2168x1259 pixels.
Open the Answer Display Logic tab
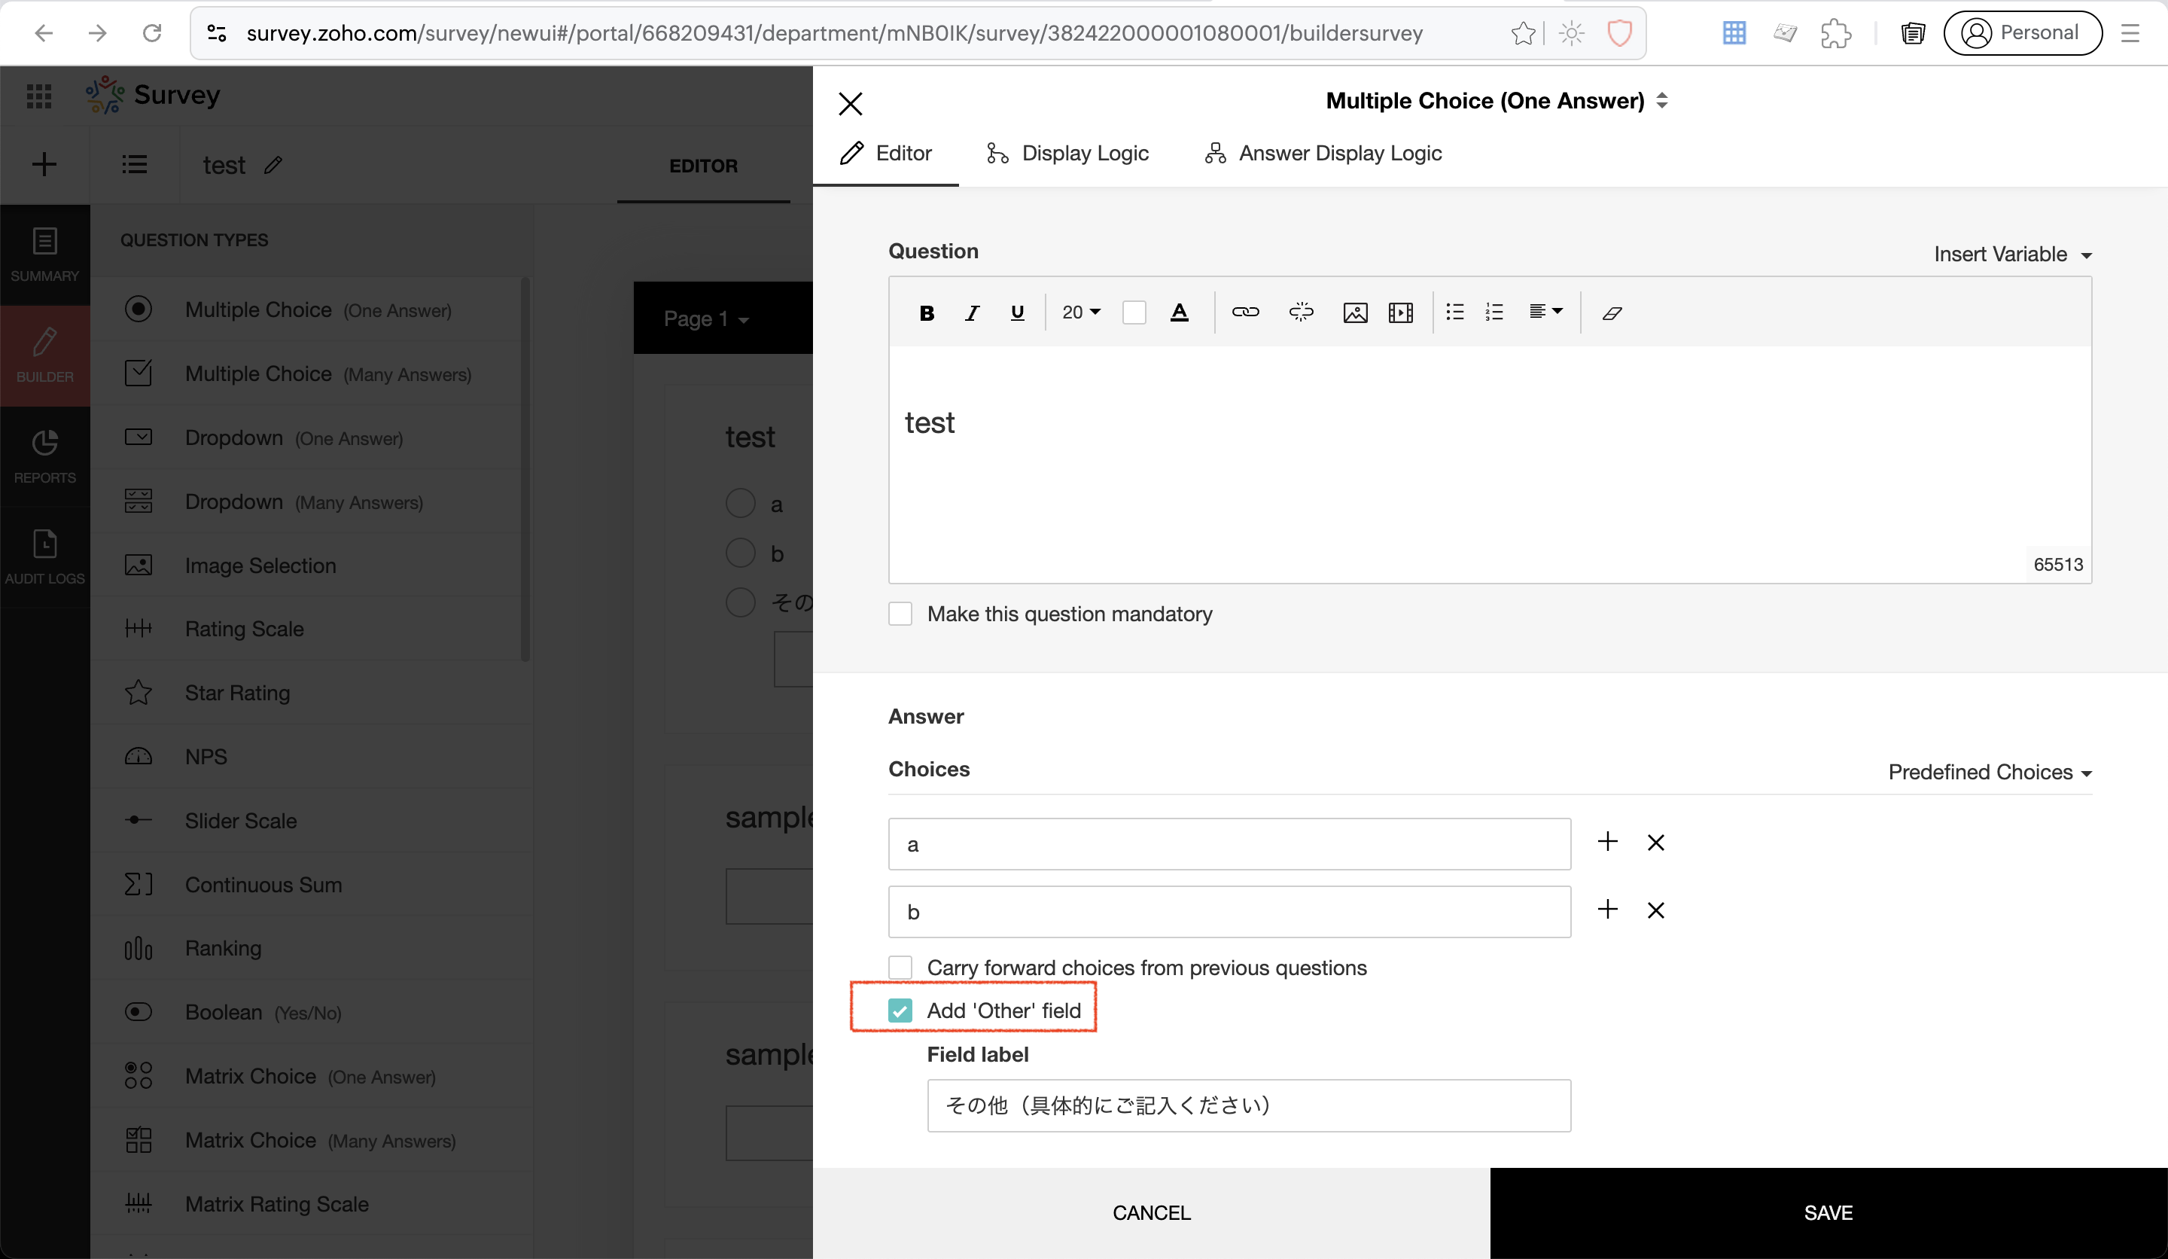1323,153
